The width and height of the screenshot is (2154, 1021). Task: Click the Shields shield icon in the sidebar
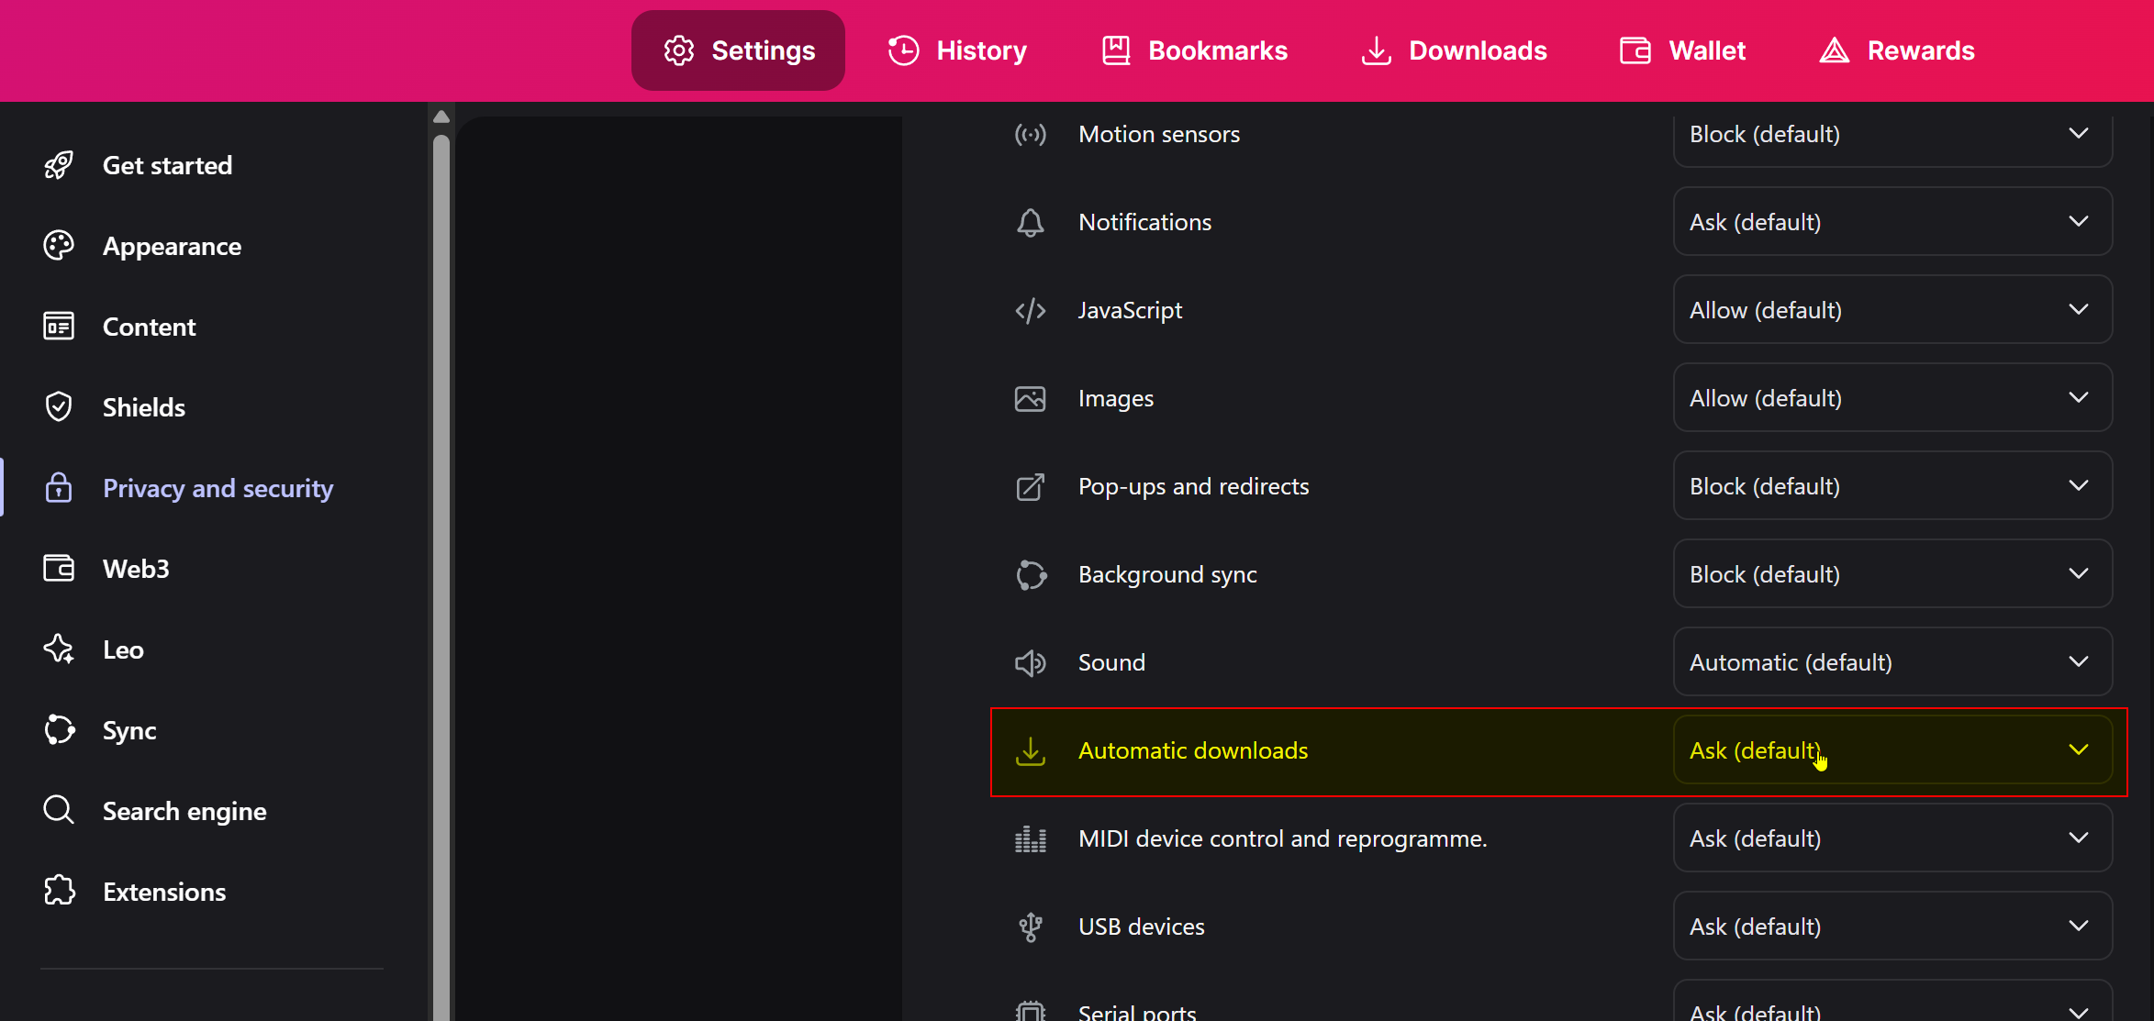[59, 407]
